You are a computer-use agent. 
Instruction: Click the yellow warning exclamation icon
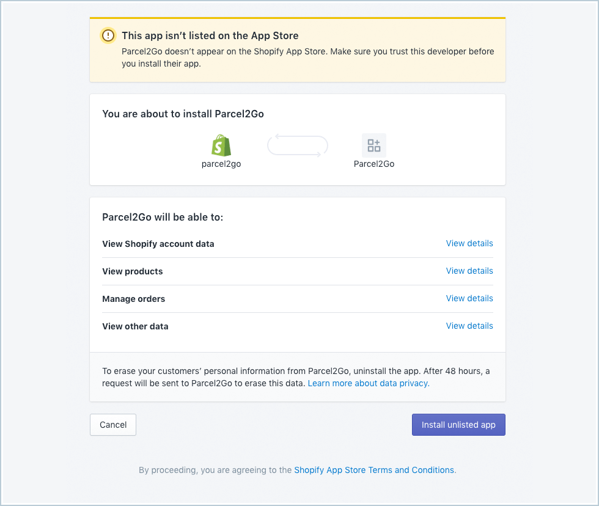pos(108,35)
